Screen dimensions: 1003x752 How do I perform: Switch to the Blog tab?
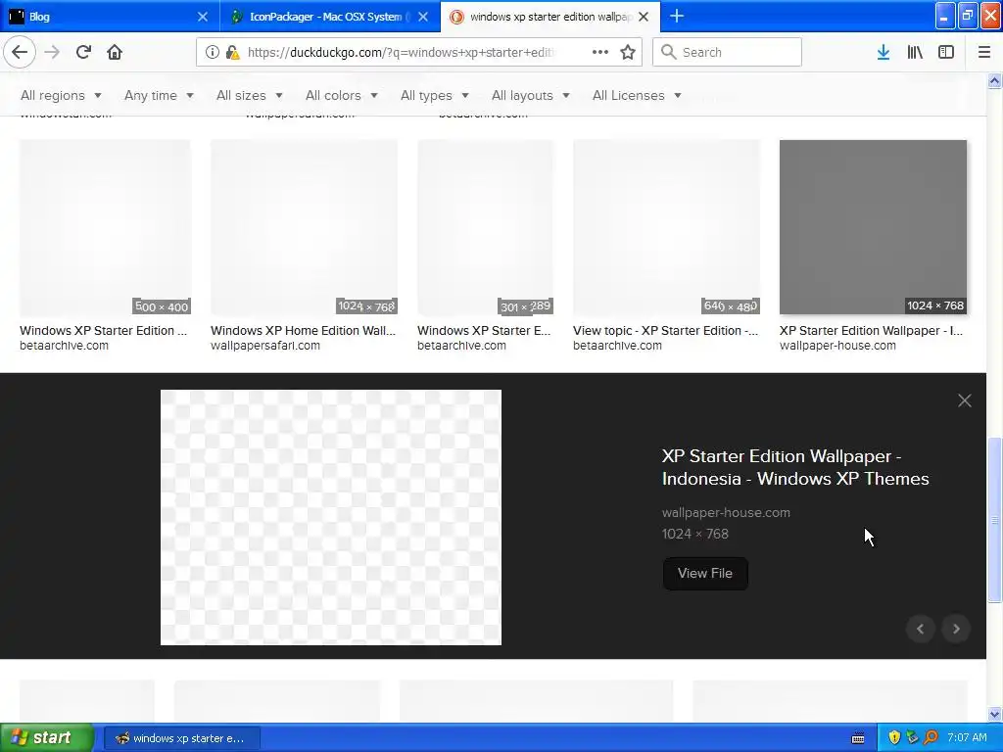(x=109, y=17)
